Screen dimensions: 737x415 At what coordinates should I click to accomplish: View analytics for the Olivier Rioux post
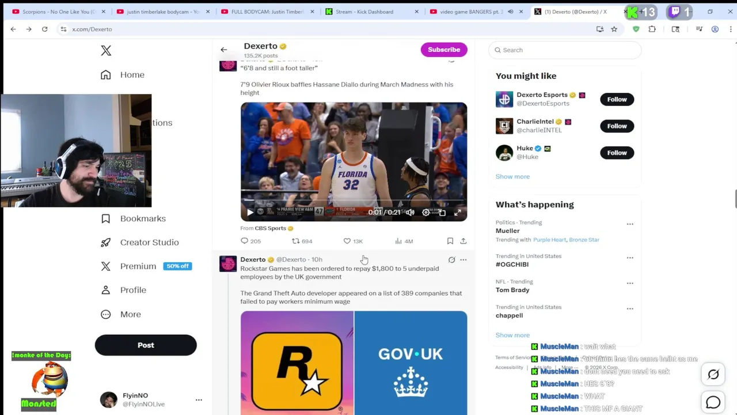(x=398, y=241)
